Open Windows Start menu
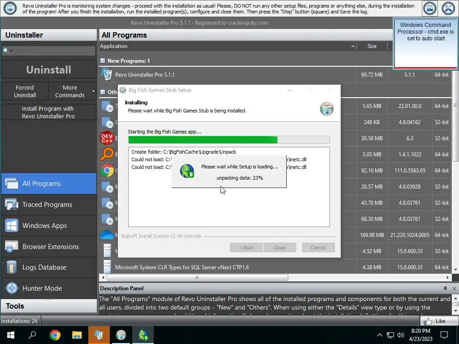The width and height of the screenshot is (459, 344). 11,335
